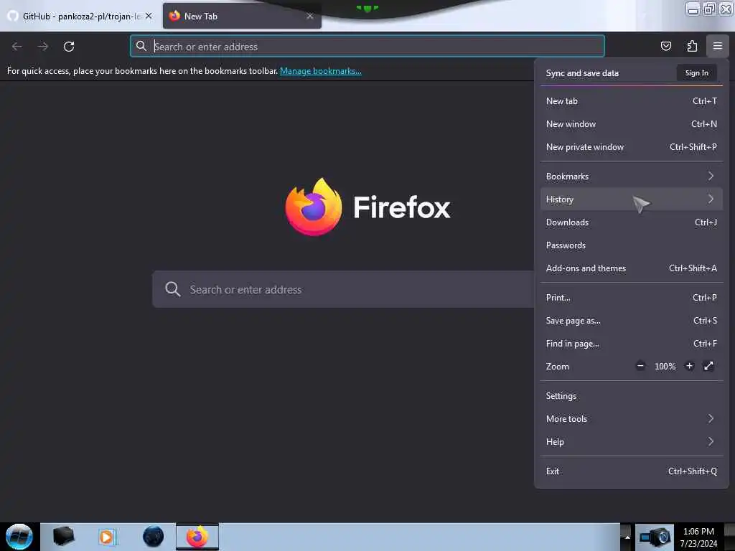The width and height of the screenshot is (735, 551).
Task: Restore down the Firefox window
Action: point(709,9)
